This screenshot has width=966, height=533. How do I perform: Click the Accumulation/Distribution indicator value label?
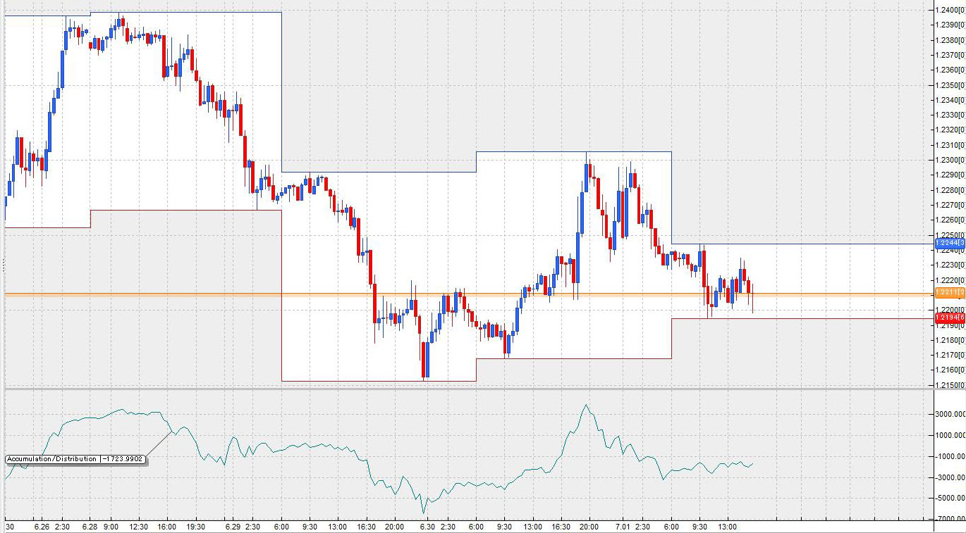[x=75, y=459]
